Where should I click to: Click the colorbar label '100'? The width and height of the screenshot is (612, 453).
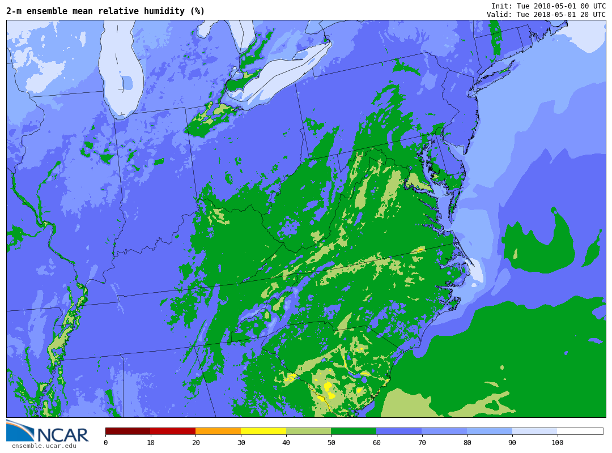tap(558, 442)
